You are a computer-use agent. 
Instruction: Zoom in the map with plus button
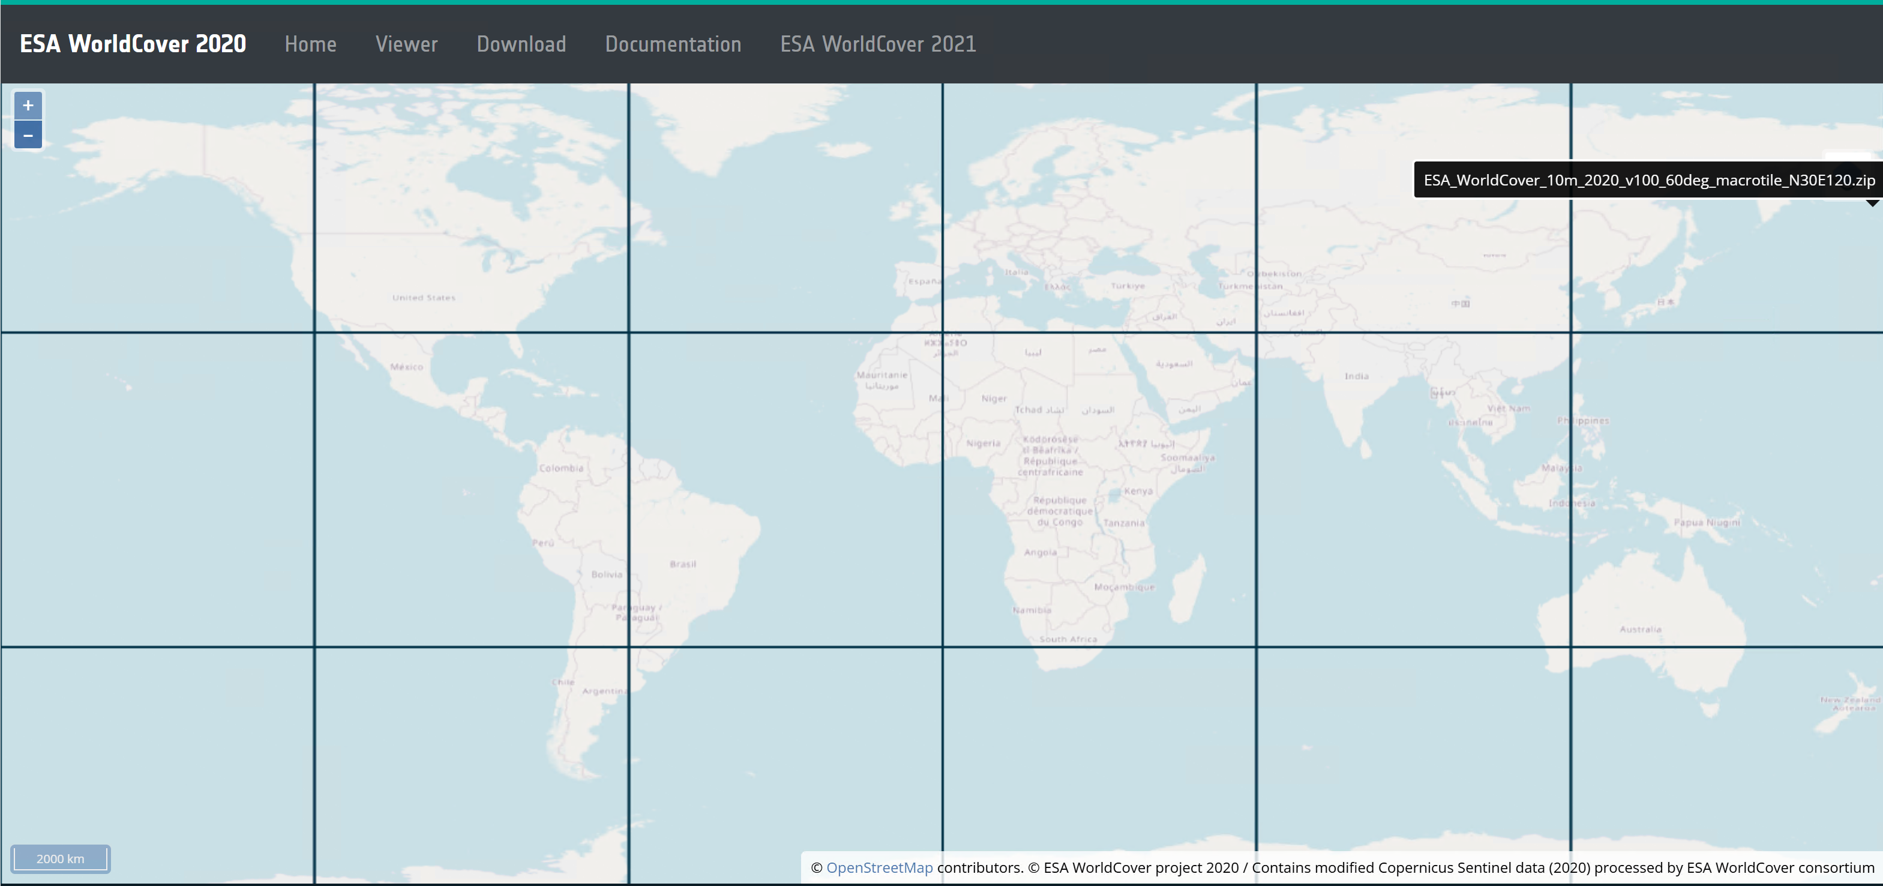pos(28,105)
